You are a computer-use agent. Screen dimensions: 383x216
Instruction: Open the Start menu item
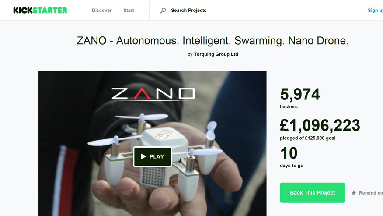point(129,10)
